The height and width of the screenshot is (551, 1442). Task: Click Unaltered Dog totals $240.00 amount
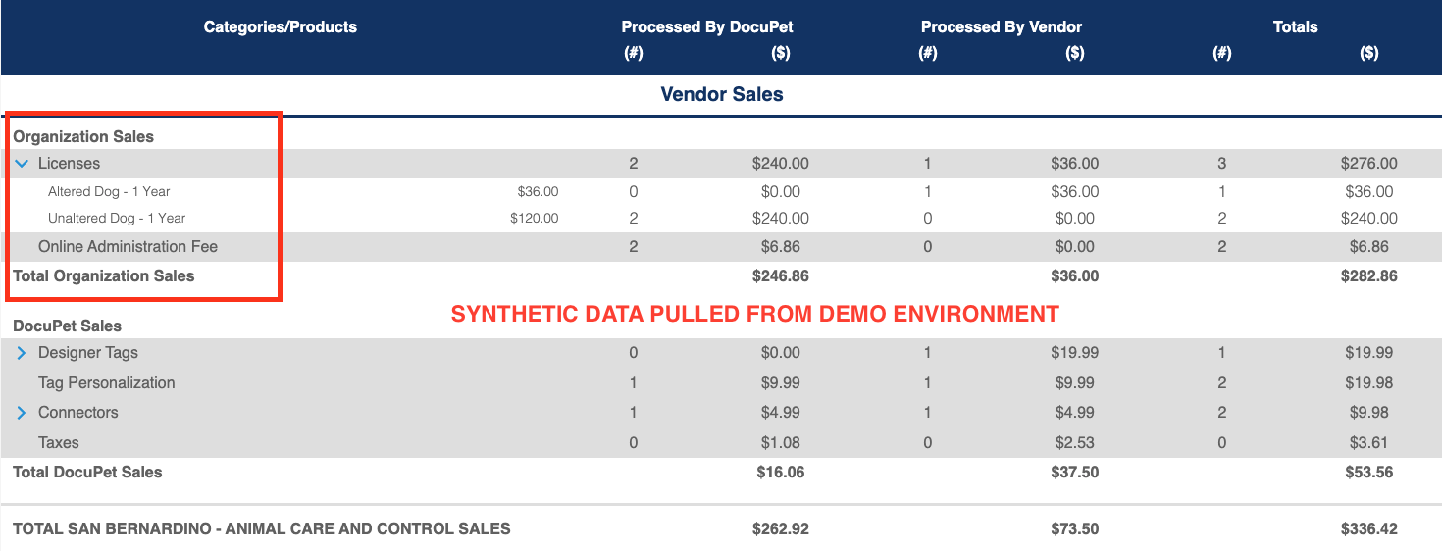coord(1369,219)
